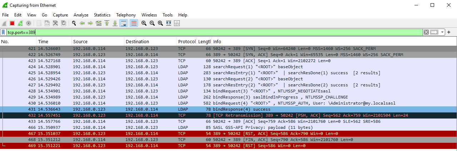This screenshot has width=457, height=151.
Task: Toggle auto-scroll during live capture
Action: click(x=123, y=23)
